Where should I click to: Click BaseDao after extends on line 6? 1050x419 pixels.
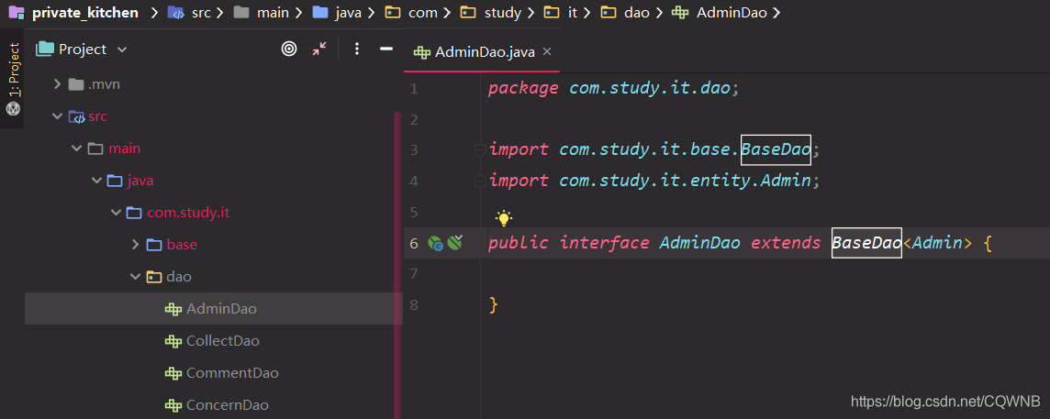coord(866,243)
